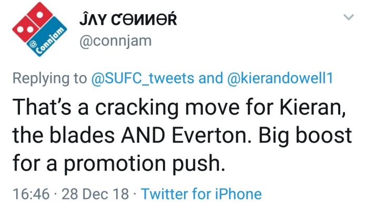Open the @SUFC_tweets mention
Viewport: 366px width, 209px height.
click(x=143, y=78)
